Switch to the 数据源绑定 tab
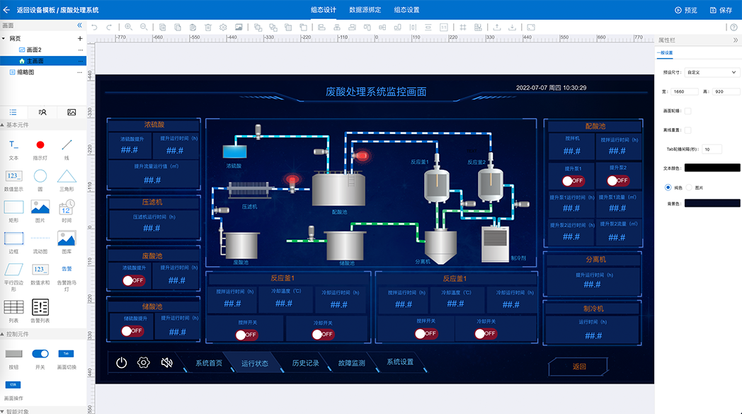This screenshot has height=414, width=742. tap(365, 10)
